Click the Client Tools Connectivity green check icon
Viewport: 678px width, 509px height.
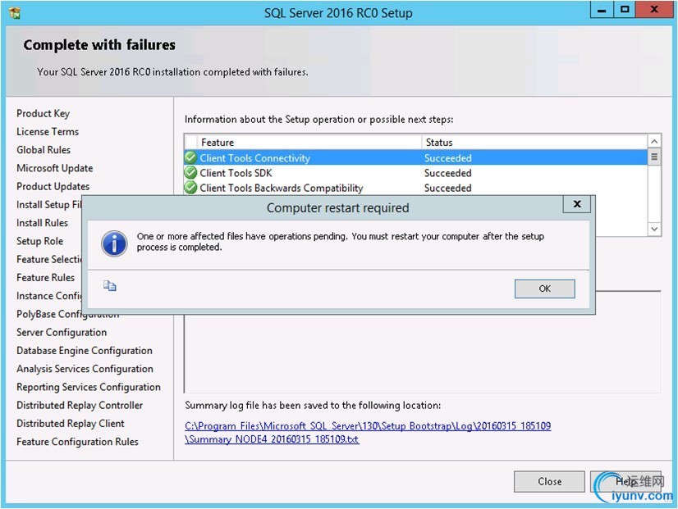coord(190,157)
